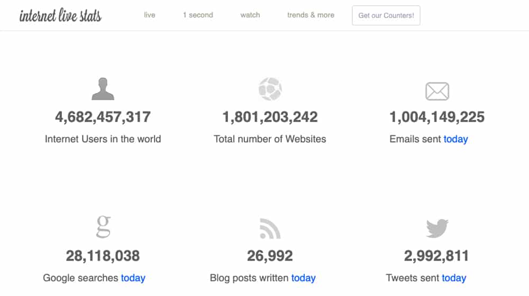Click the 'Get our Counters!' button
Viewport: 529px width, 296px height.
click(386, 15)
